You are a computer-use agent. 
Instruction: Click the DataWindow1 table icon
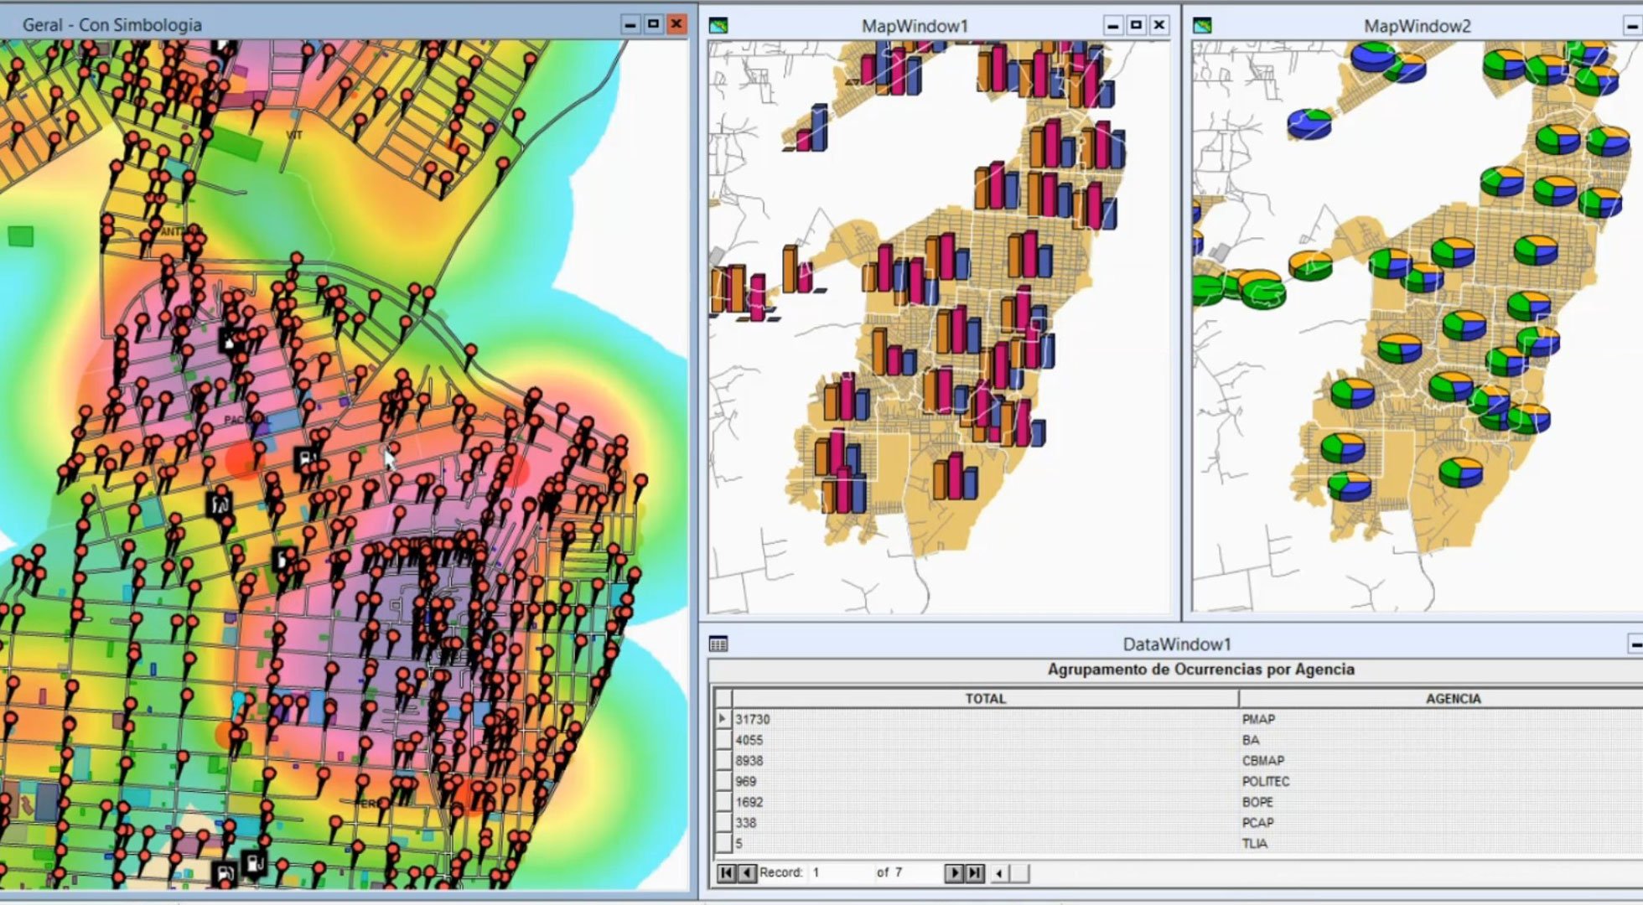(718, 644)
